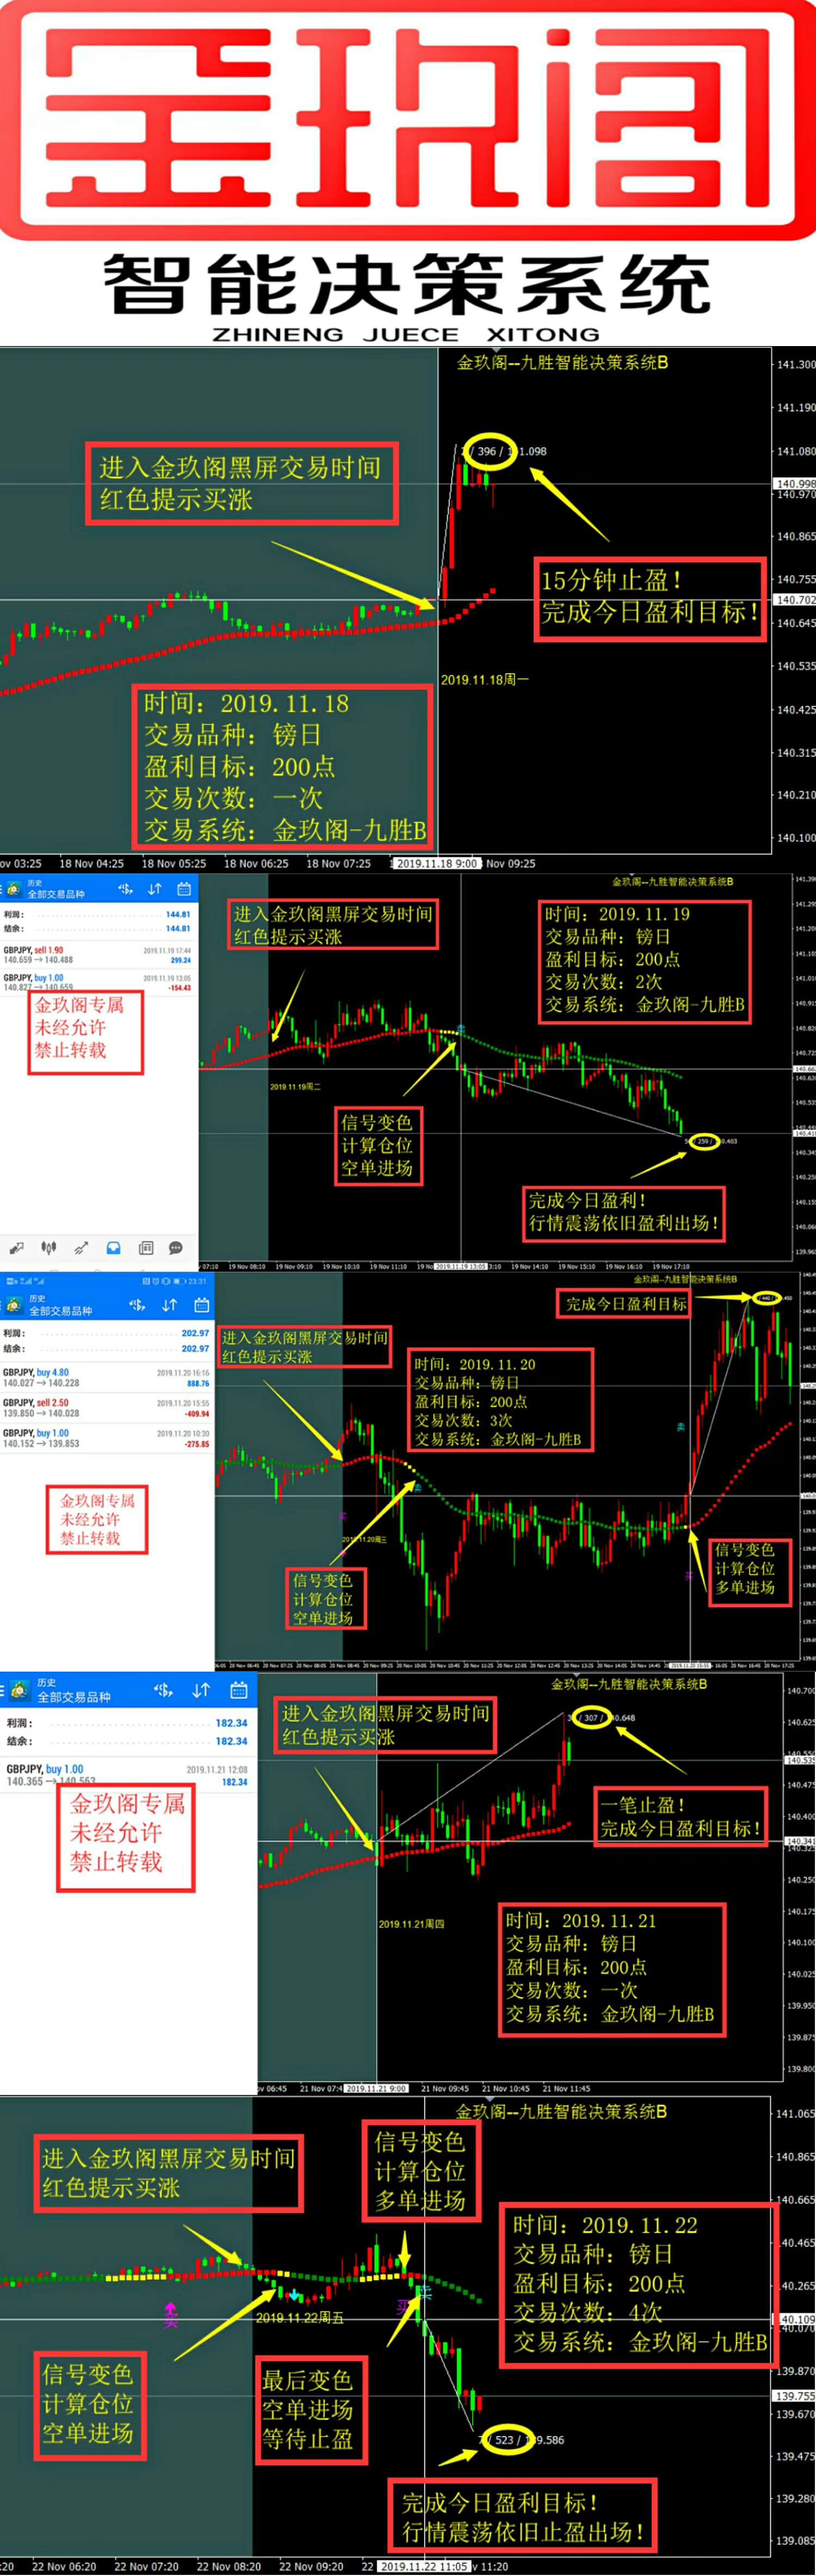Click the 2019.11.18 9:00 time label on the first chart axis

[436, 863]
